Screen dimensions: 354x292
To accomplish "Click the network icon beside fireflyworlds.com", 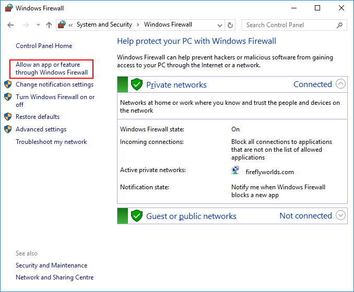I will (x=235, y=170).
